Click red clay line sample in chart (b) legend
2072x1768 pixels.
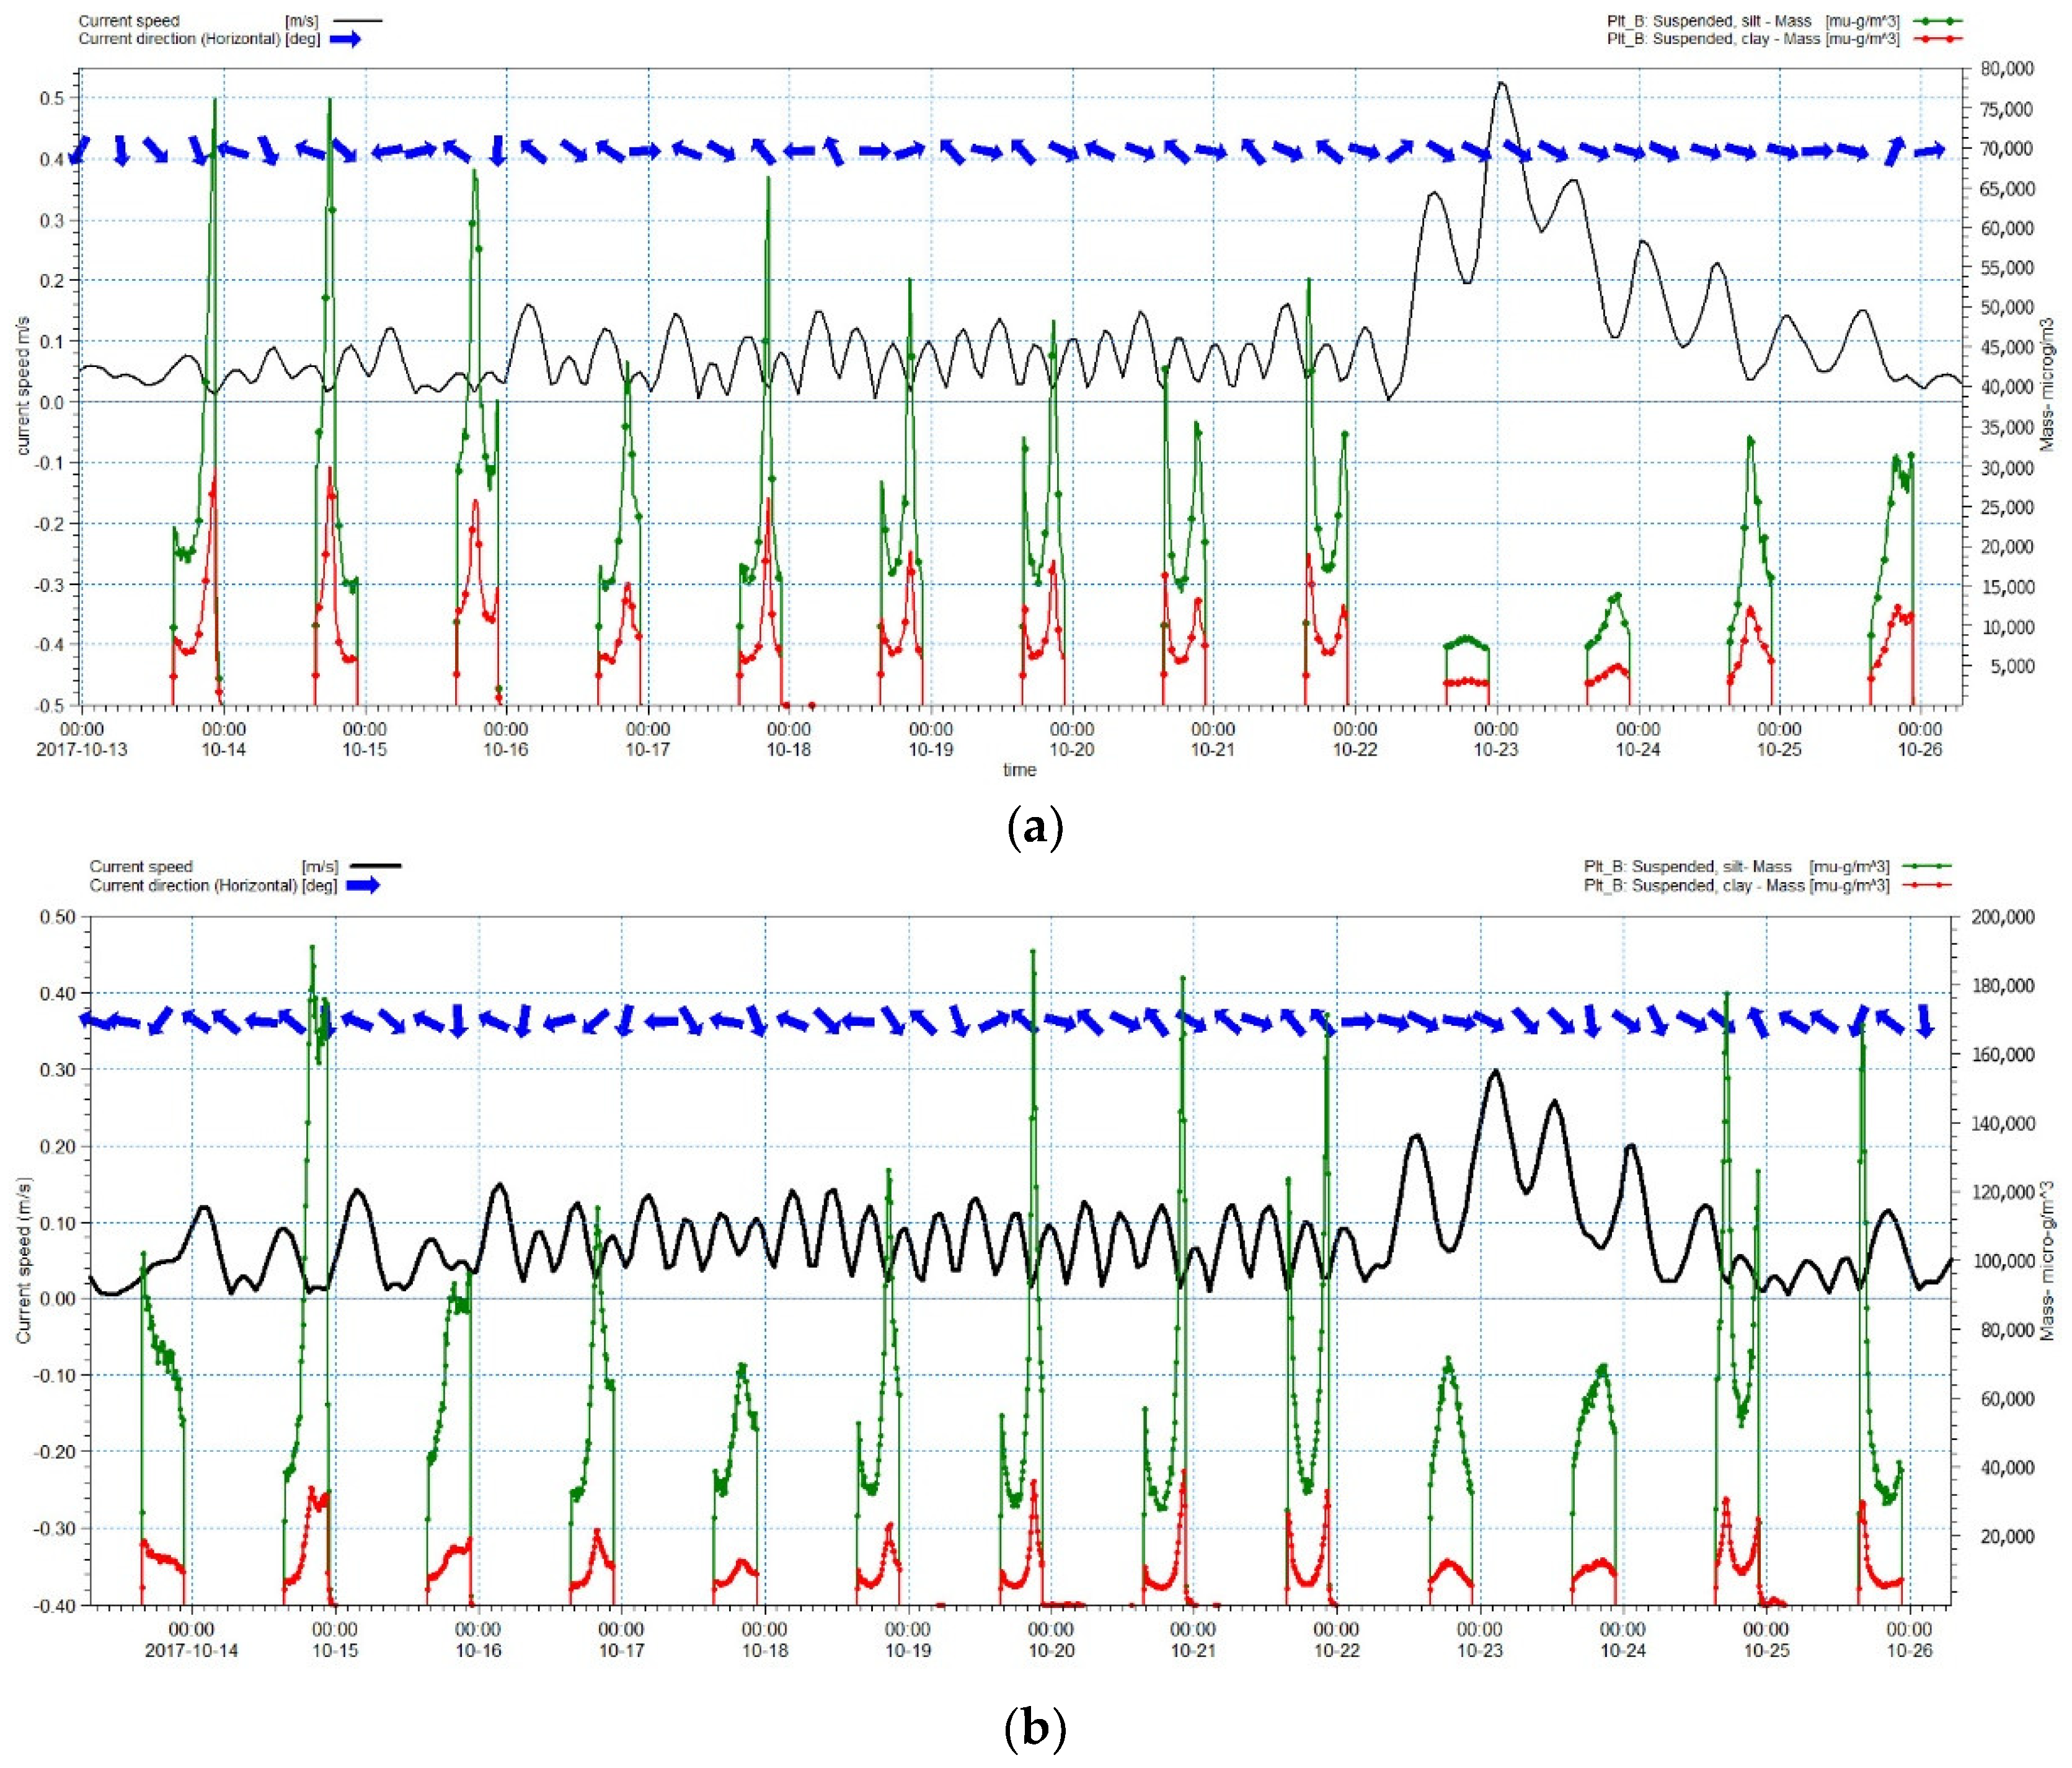(1927, 885)
